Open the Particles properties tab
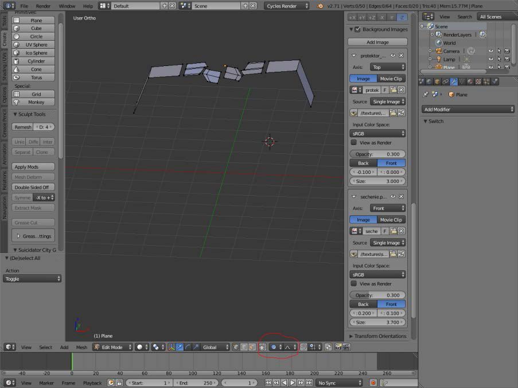518x388 pixels. [486, 82]
